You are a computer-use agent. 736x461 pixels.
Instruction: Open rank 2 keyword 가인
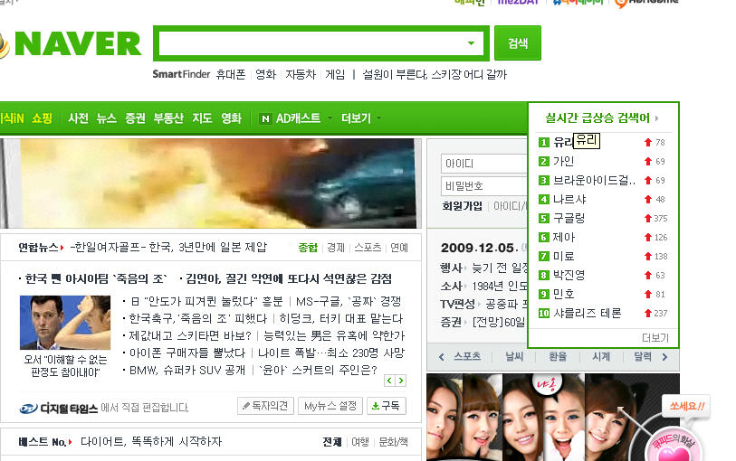coord(564,161)
